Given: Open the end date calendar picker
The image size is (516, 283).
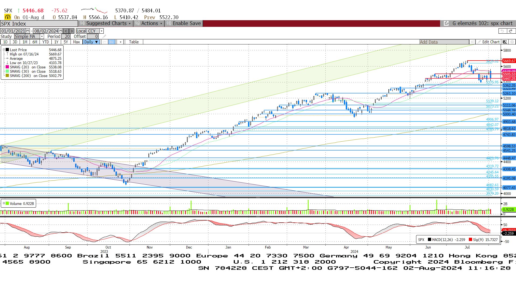Looking at the screenshot, I should click(61, 31).
